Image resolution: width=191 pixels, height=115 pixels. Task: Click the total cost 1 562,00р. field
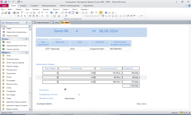(x=131, y=86)
